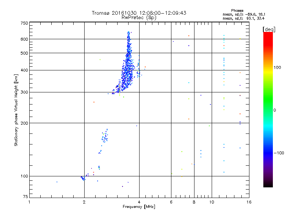Screen dimensions: 293x220
Task: Click the 'Phases' header label
Action: click(237, 11)
